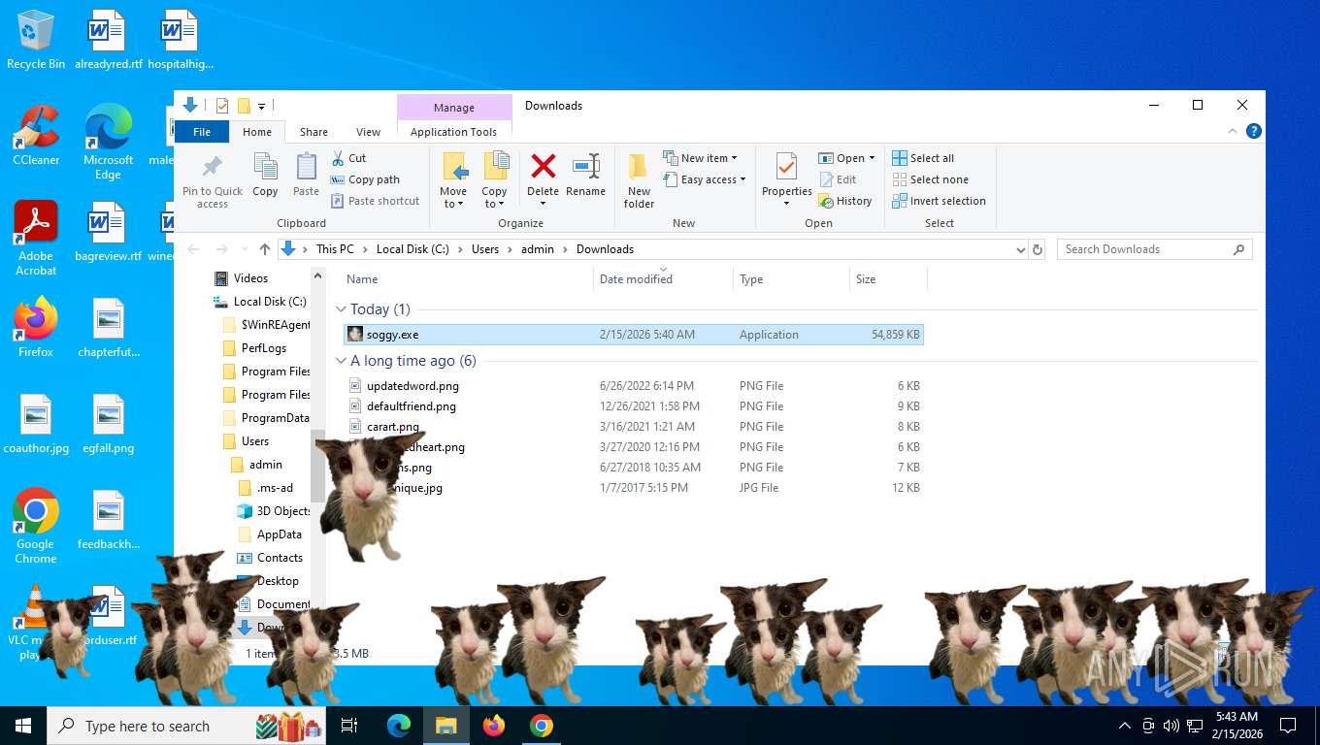Click the Manage contextual tab
The width and height of the screenshot is (1320, 745).
(x=454, y=108)
